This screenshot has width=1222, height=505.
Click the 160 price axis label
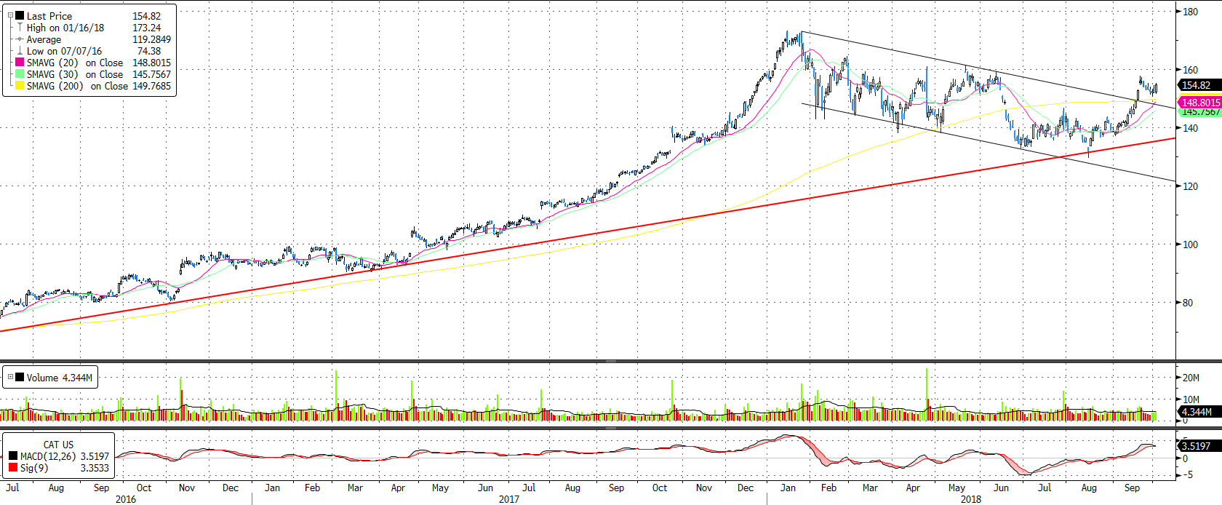click(x=1190, y=70)
